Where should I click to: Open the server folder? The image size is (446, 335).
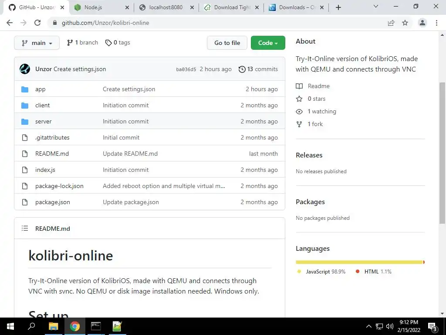[43, 121]
